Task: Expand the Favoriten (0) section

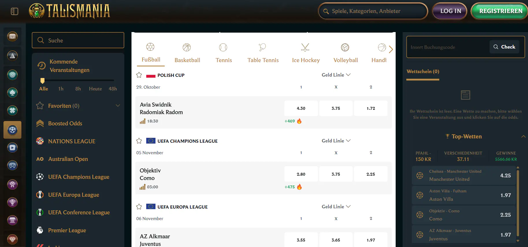Action: tap(78, 106)
